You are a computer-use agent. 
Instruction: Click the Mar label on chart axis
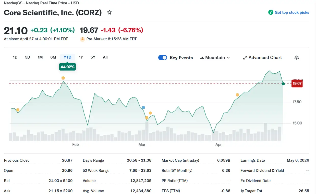tap(142, 145)
